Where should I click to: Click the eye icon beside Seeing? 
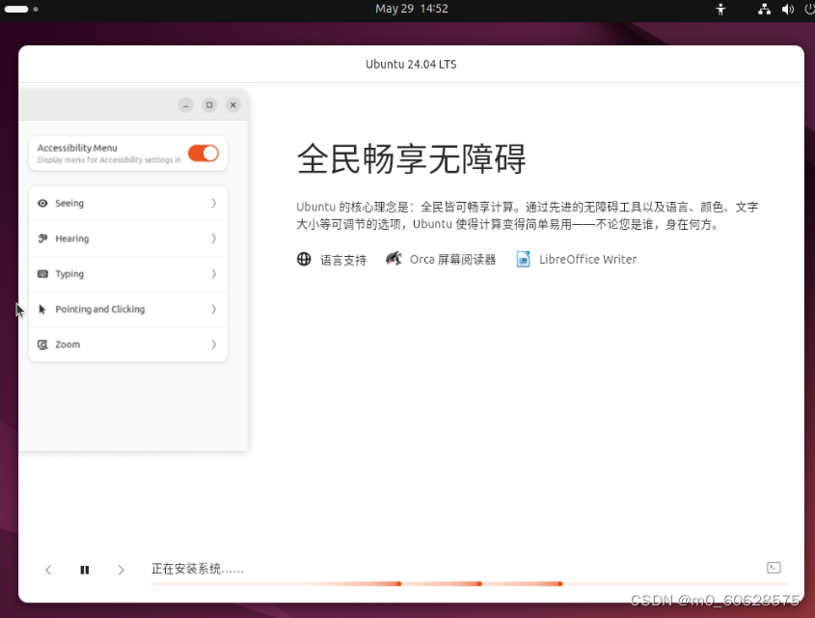coord(42,204)
